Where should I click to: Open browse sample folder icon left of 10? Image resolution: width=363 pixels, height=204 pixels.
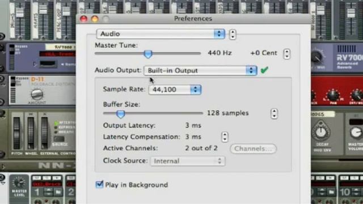[331, 192]
